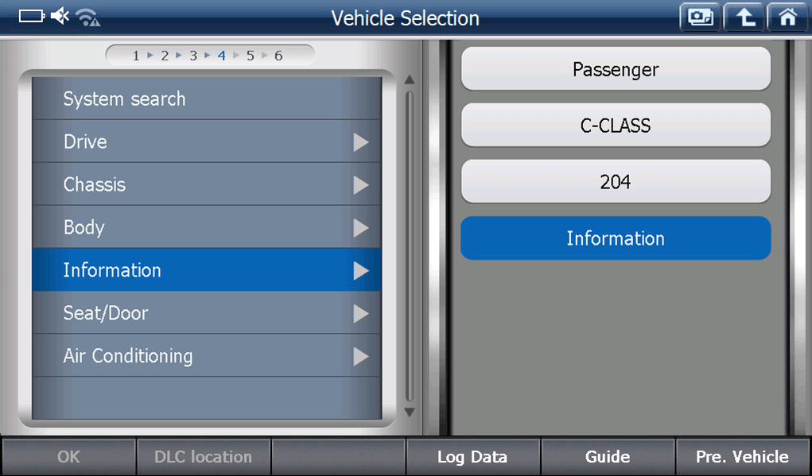Jump to step 2 in progress indicator
Viewport: 812px width, 476px height.
click(x=165, y=56)
